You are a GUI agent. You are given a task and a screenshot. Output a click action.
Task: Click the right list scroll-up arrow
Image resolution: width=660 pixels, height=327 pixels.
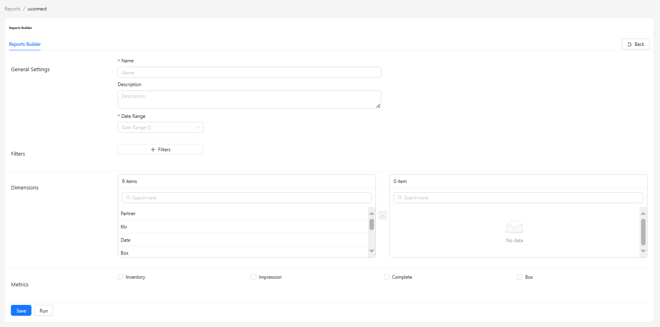(643, 213)
